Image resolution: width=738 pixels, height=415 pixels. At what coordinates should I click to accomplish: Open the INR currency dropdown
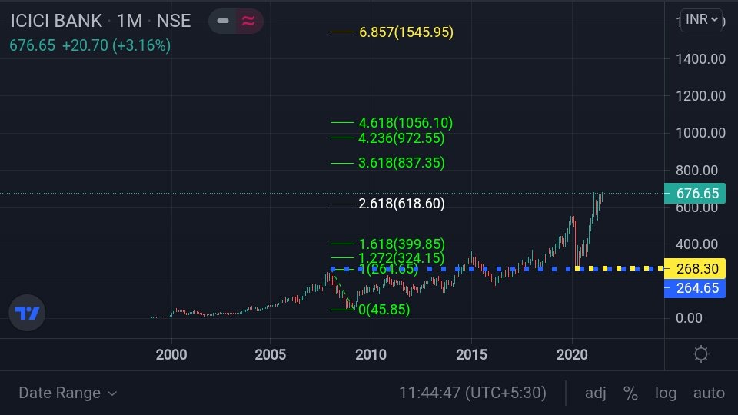coord(701,20)
